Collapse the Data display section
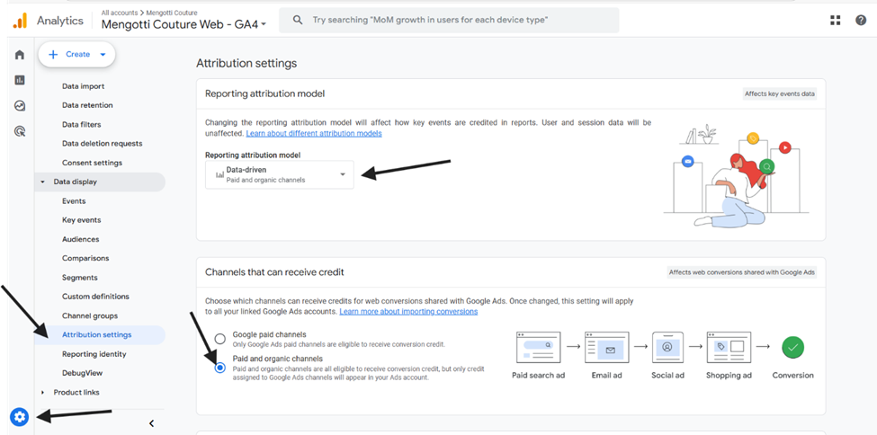 click(x=43, y=182)
